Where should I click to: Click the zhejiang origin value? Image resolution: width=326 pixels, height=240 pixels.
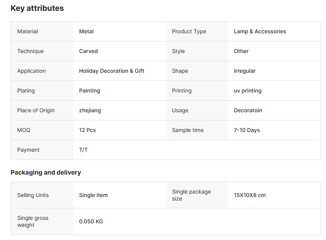tap(90, 110)
